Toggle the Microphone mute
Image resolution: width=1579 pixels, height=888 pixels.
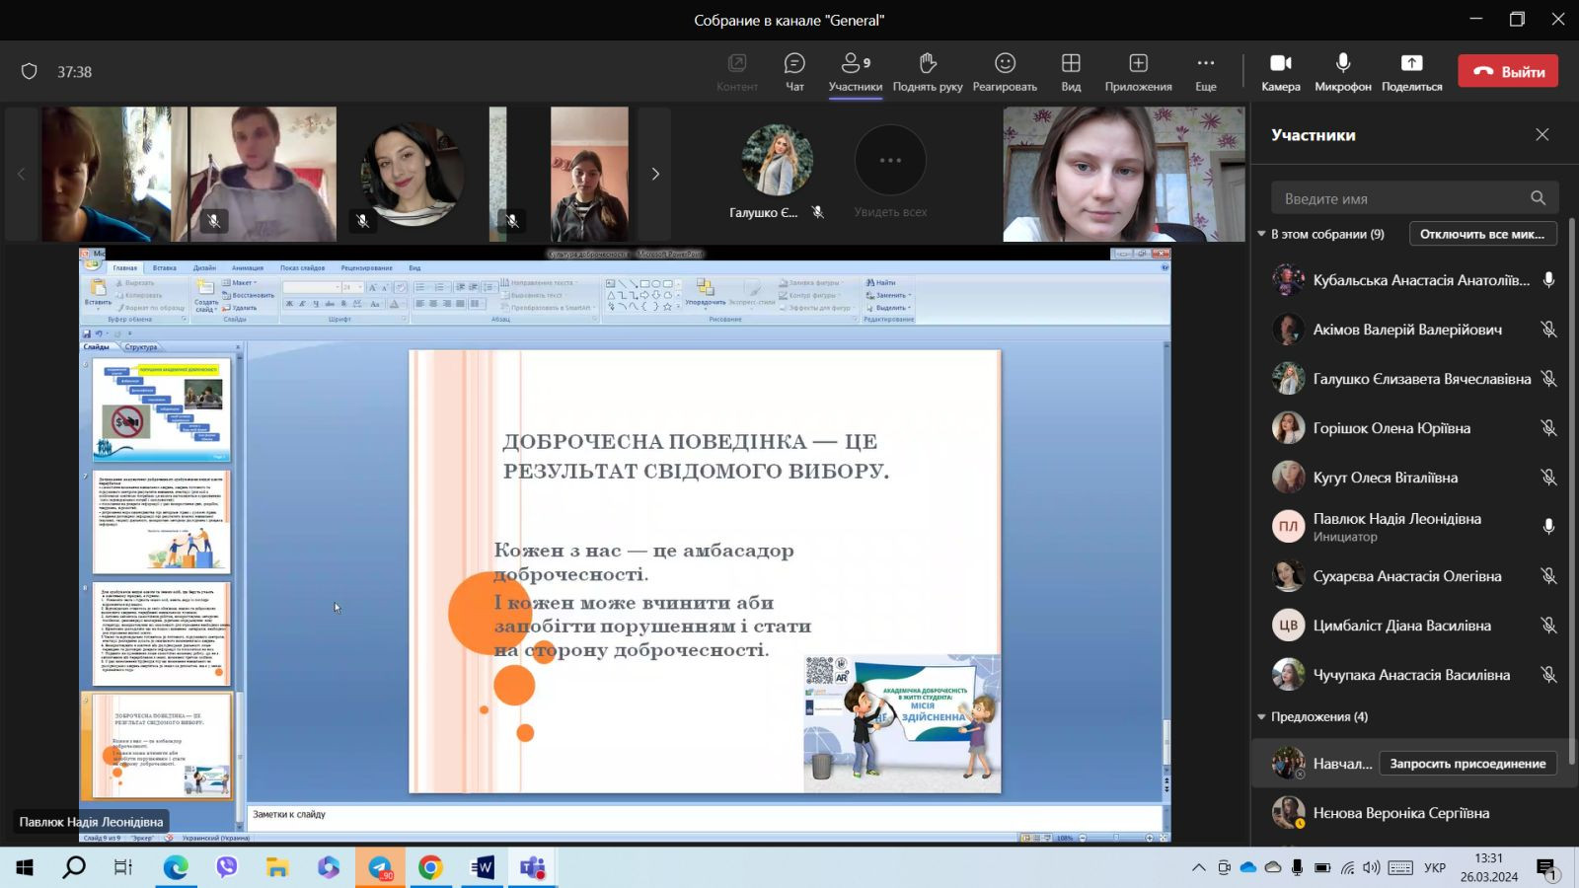pos(1342,71)
